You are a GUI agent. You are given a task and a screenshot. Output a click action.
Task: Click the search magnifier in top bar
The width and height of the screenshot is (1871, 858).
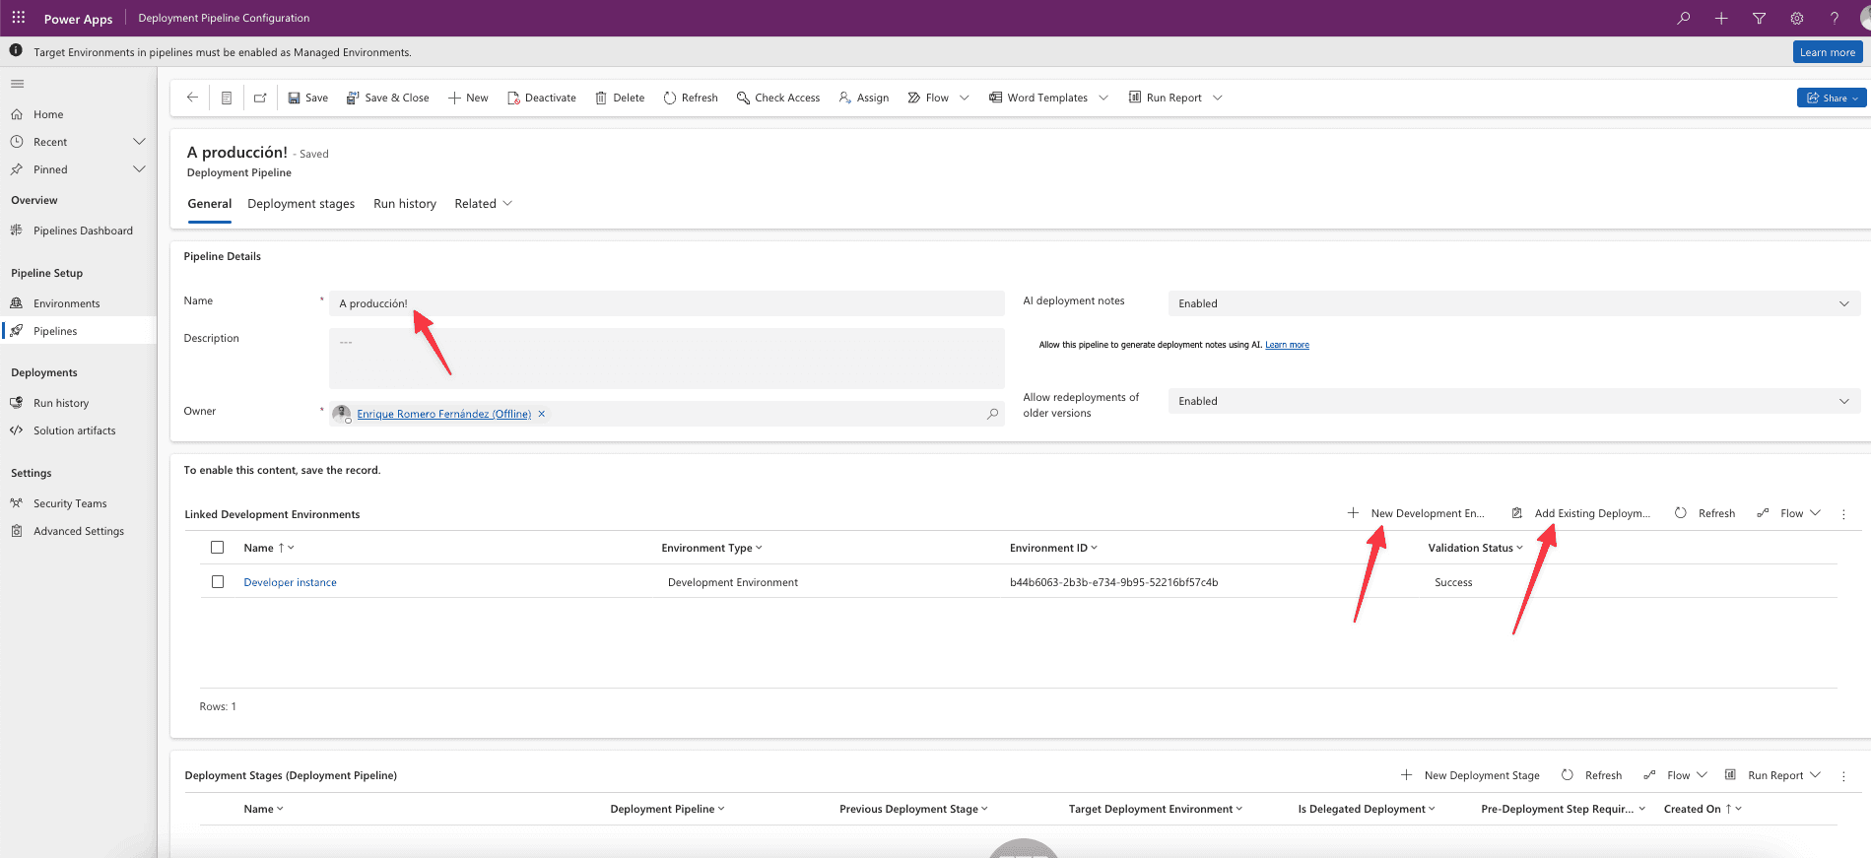(1683, 18)
